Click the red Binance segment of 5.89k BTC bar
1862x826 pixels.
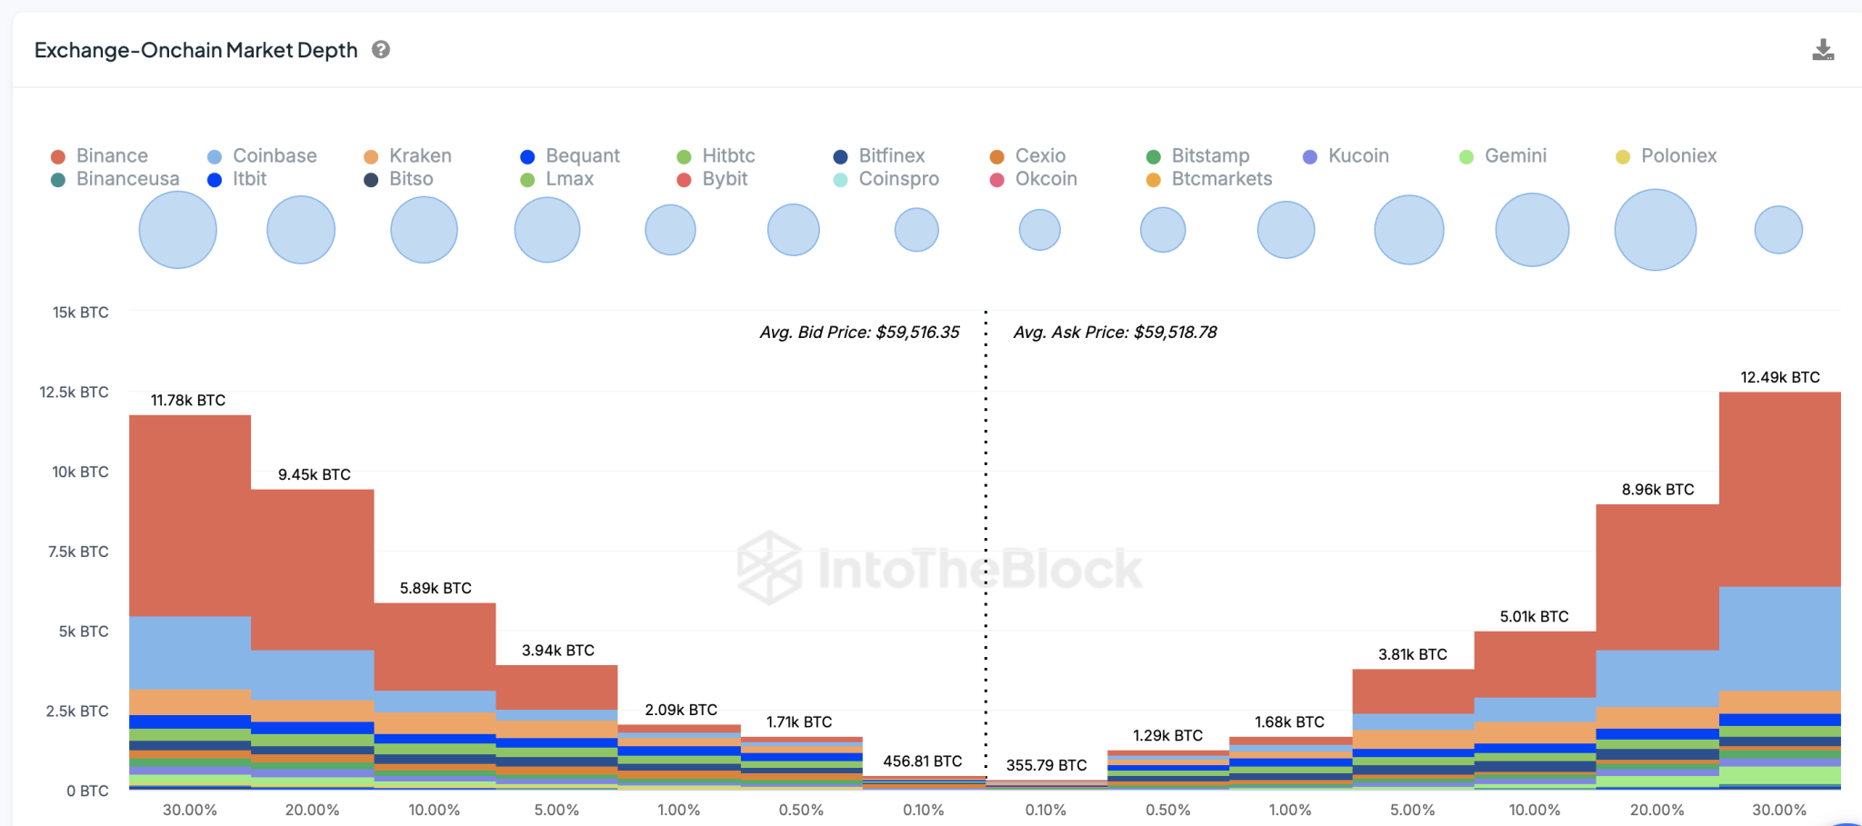pyautogui.click(x=435, y=646)
